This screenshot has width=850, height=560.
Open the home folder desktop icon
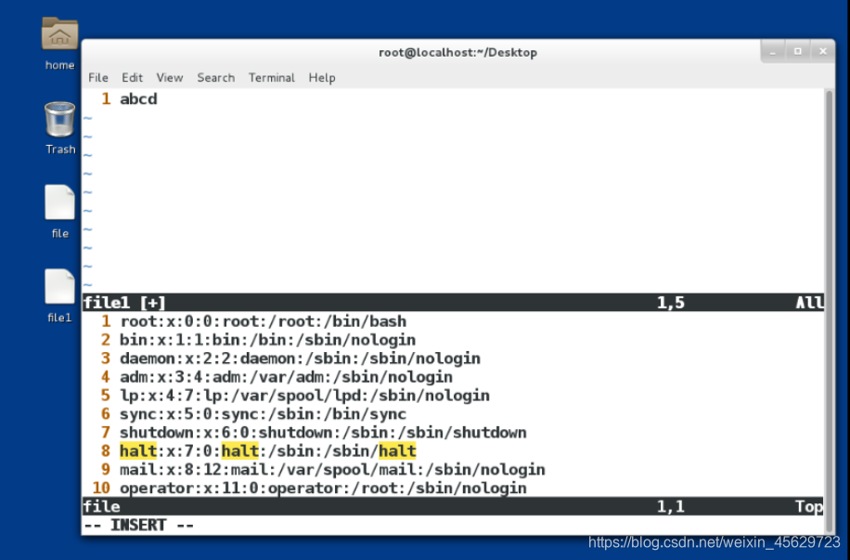59,34
